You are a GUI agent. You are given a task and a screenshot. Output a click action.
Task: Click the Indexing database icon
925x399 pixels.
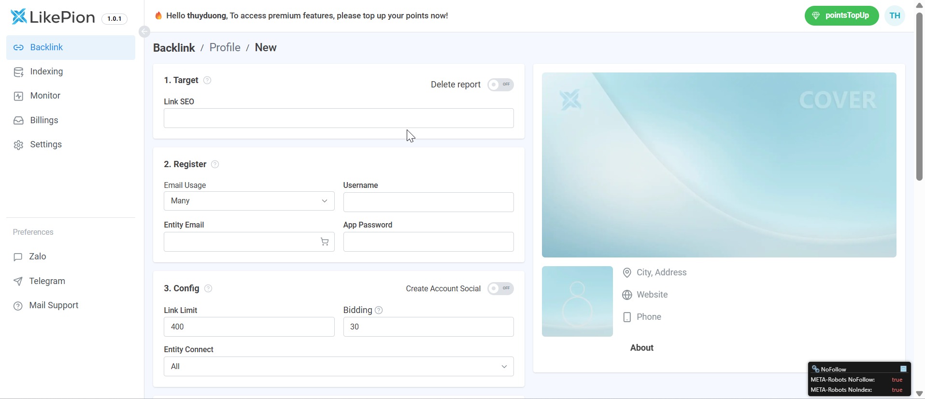tap(18, 72)
